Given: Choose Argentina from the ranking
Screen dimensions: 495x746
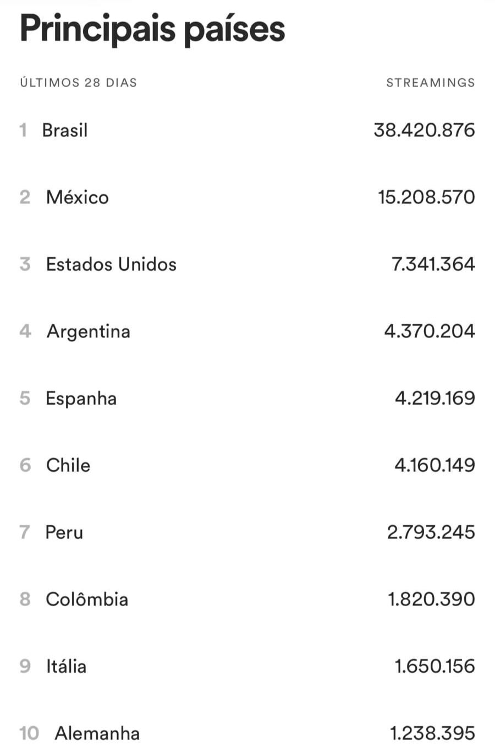Looking at the screenshot, I should click(x=89, y=331).
